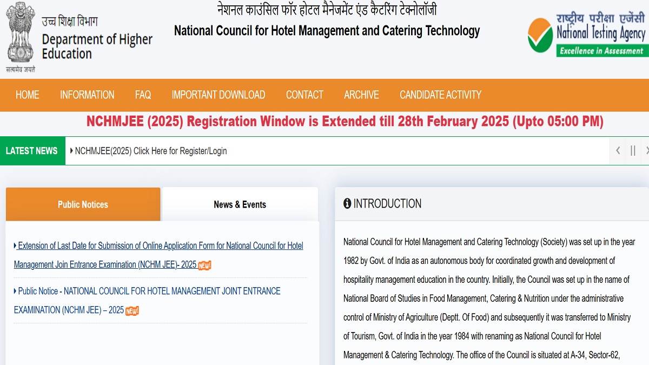Click the registration window extended red banner
649x365 pixels.
pyautogui.click(x=345, y=121)
